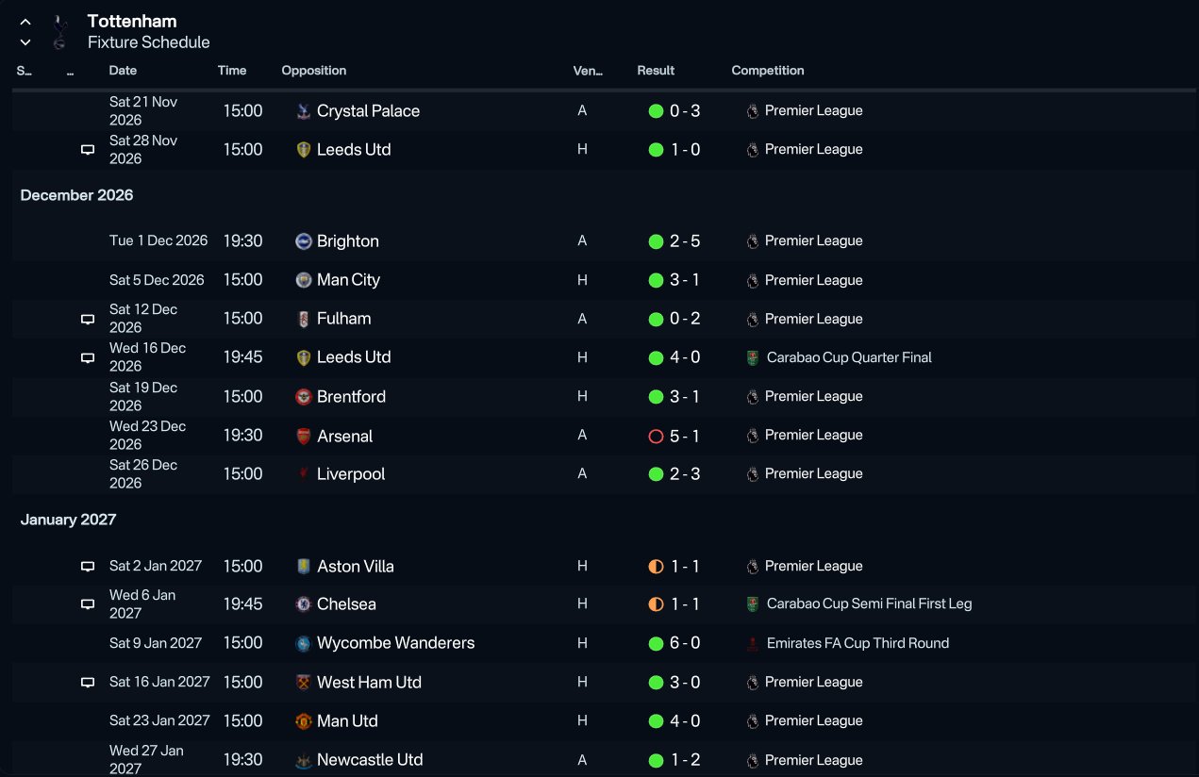Viewport: 1199px width, 777px height.
Task: Open the Fixture Schedule view title
Action: 149,42
